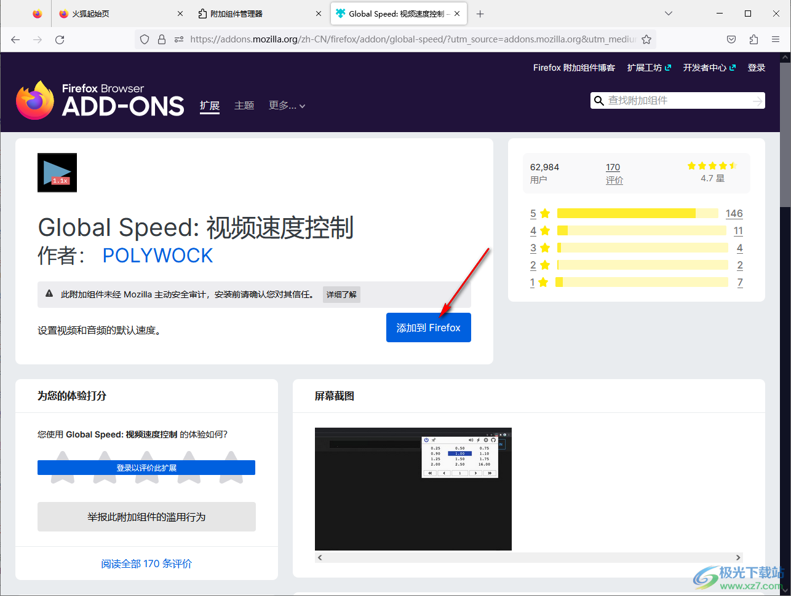Bookmark this page with star icon
Screen dimensions: 791x596
646,39
